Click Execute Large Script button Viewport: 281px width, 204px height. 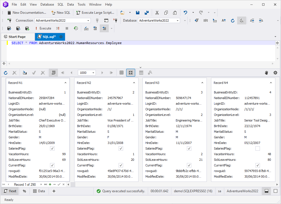tap(95, 13)
